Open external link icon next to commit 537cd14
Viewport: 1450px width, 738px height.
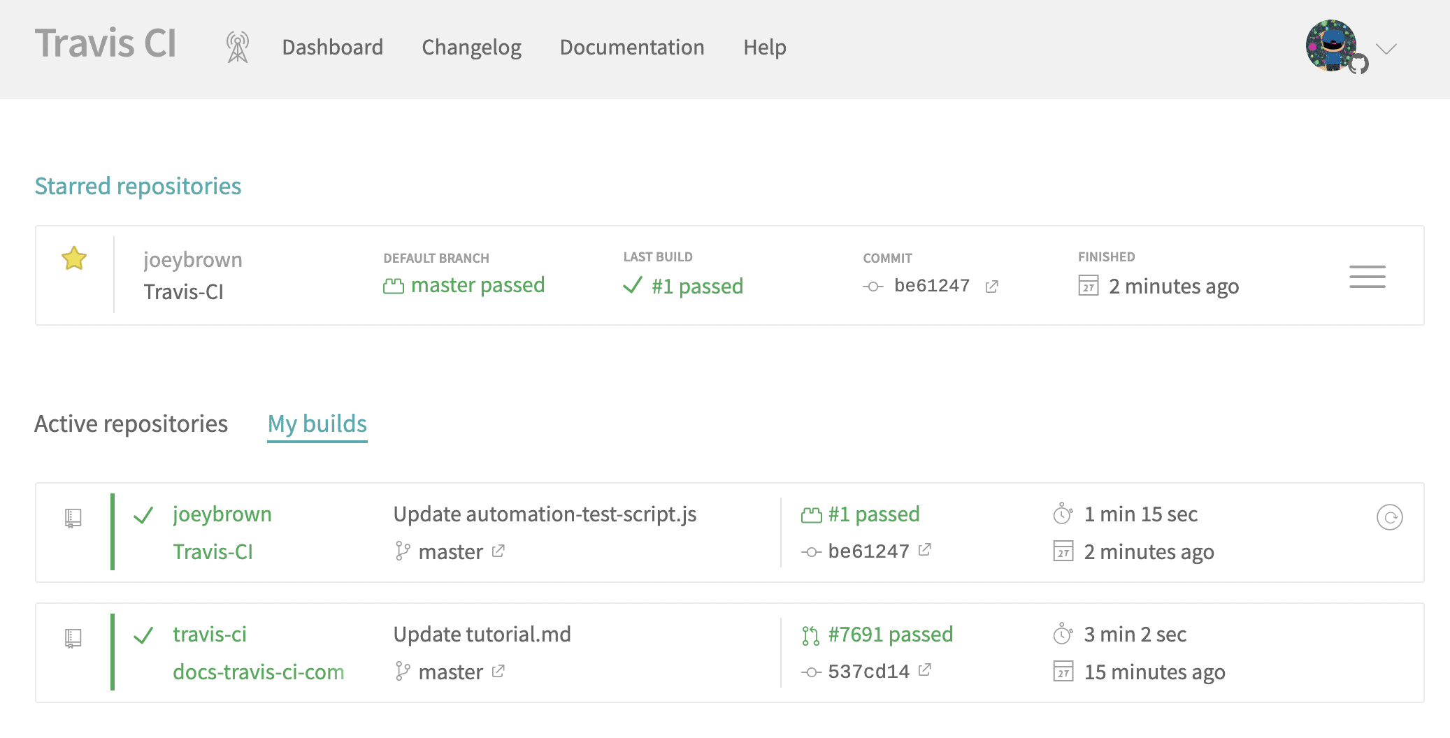(x=924, y=670)
